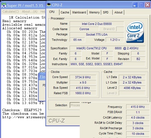
Task: Click the disabled maximize button of CPU-Z
Action: point(141,5)
